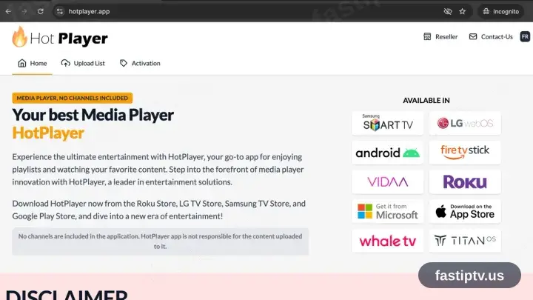The width and height of the screenshot is (533, 300).
Task: Click the AVAILABLE IN heading
Action: click(x=426, y=100)
